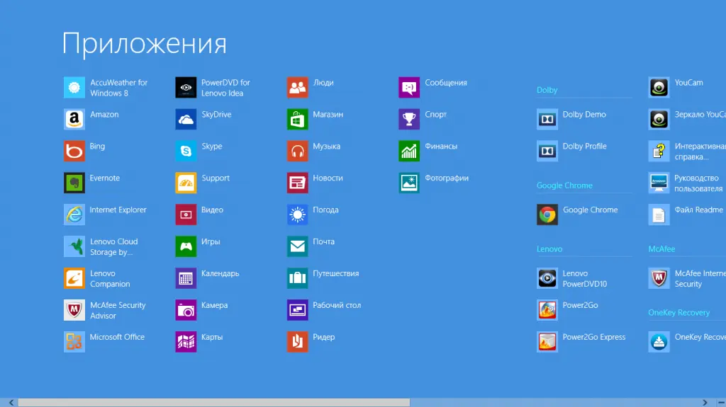This screenshot has height=407, width=726.
Task: Click the scroll right arrow
Action: [x=705, y=403]
